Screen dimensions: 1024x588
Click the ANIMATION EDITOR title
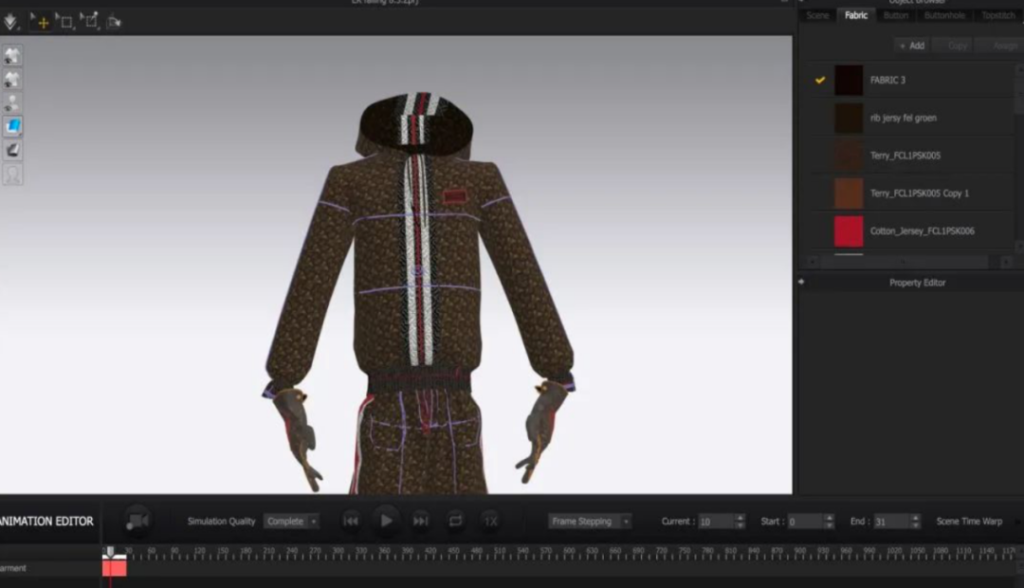47,522
